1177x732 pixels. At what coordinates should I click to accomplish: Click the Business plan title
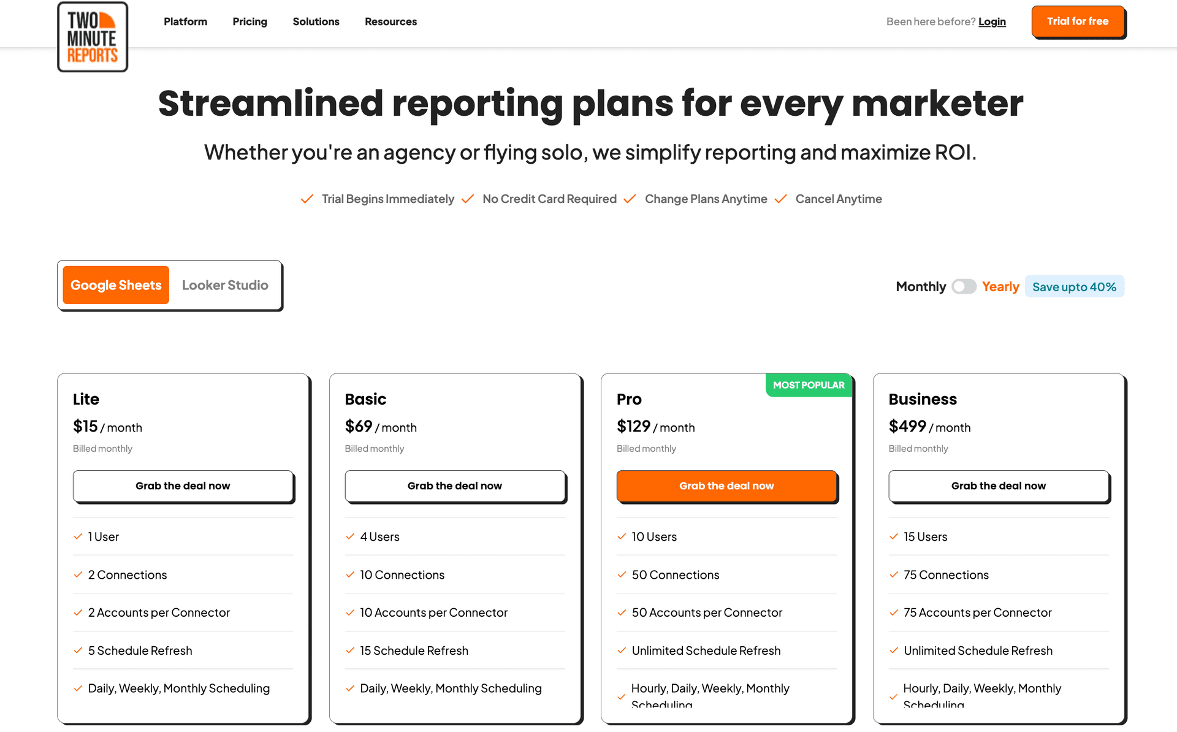click(x=923, y=399)
